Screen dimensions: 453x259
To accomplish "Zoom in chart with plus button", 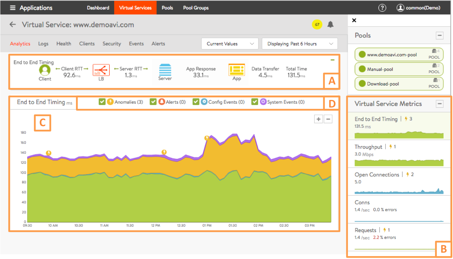I will pos(318,119).
